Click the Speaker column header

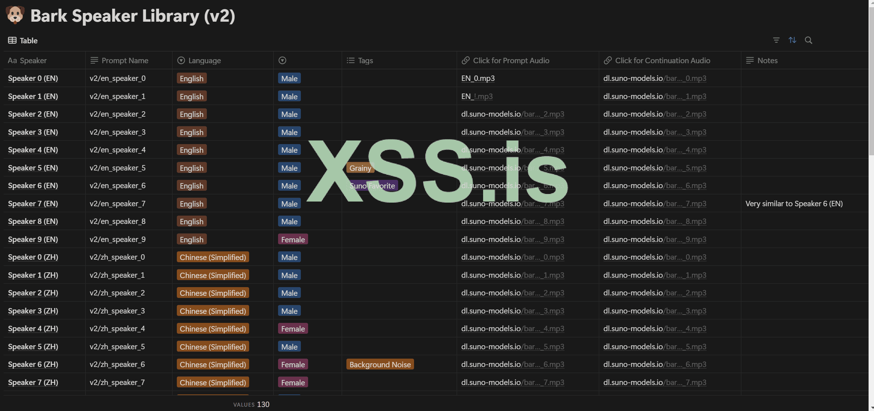(27, 60)
